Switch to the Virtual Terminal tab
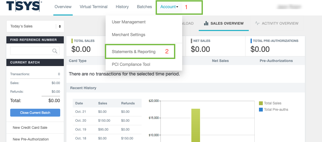The width and height of the screenshot is (322, 142). (94, 7)
